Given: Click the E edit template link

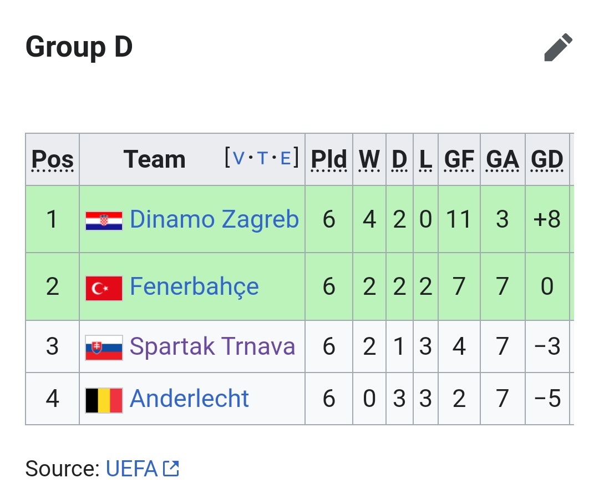Looking at the screenshot, I should tap(286, 158).
